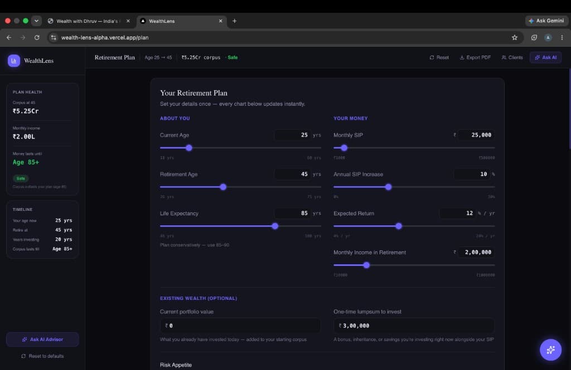Click the Retirement Age slider handle
571x370 pixels.
tap(223, 187)
